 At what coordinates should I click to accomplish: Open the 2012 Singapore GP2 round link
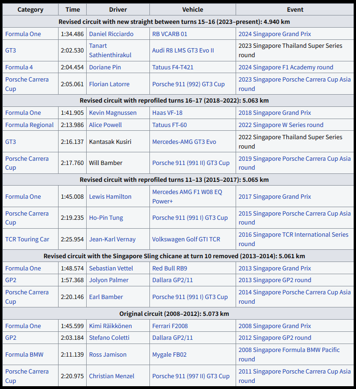pyautogui.click(x=274, y=337)
